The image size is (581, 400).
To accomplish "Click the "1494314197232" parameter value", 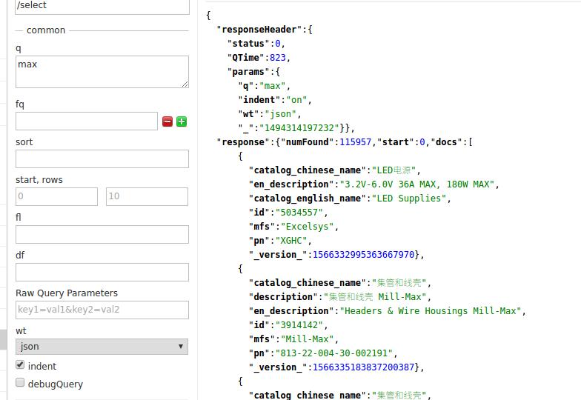I will click(299, 128).
